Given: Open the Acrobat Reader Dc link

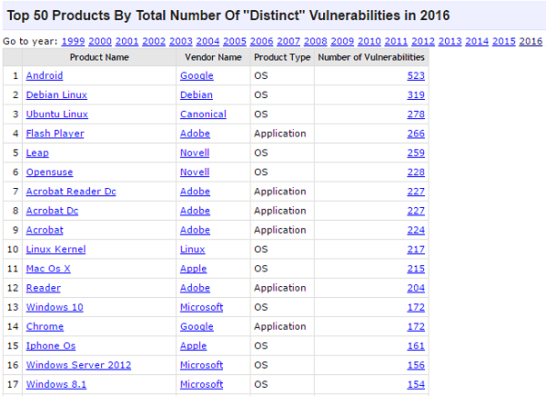Looking at the screenshot, I should point(71,192).
